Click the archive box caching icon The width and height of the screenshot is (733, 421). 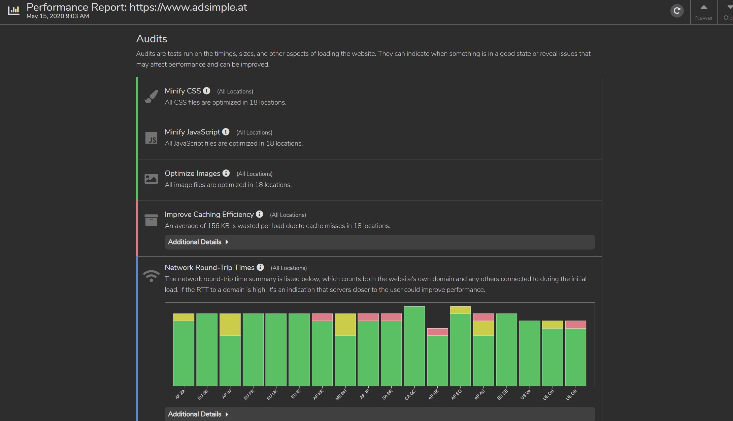(x=151, y=220)
